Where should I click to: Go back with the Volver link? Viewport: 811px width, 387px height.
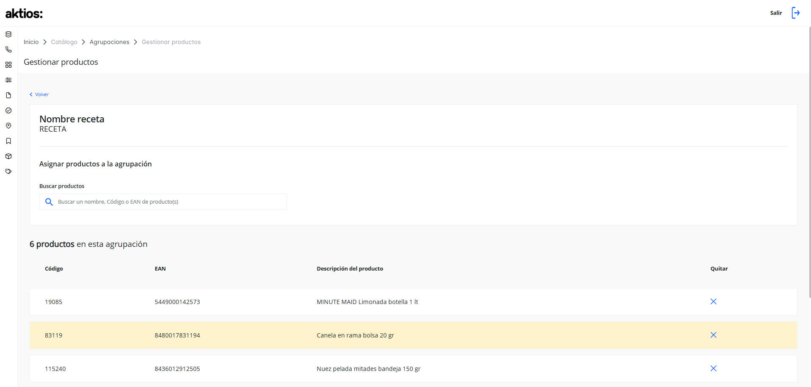[39, 94]
